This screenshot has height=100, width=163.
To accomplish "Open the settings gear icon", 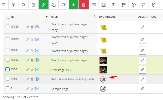I will [x=154, y=5].
